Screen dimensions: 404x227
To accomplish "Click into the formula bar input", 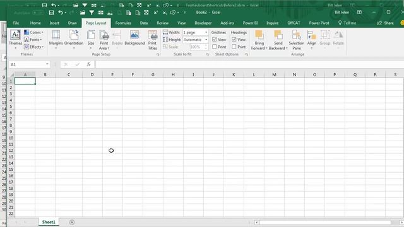I will (249, 64).
